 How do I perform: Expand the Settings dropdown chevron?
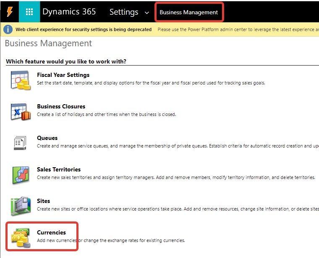point(146,13)
